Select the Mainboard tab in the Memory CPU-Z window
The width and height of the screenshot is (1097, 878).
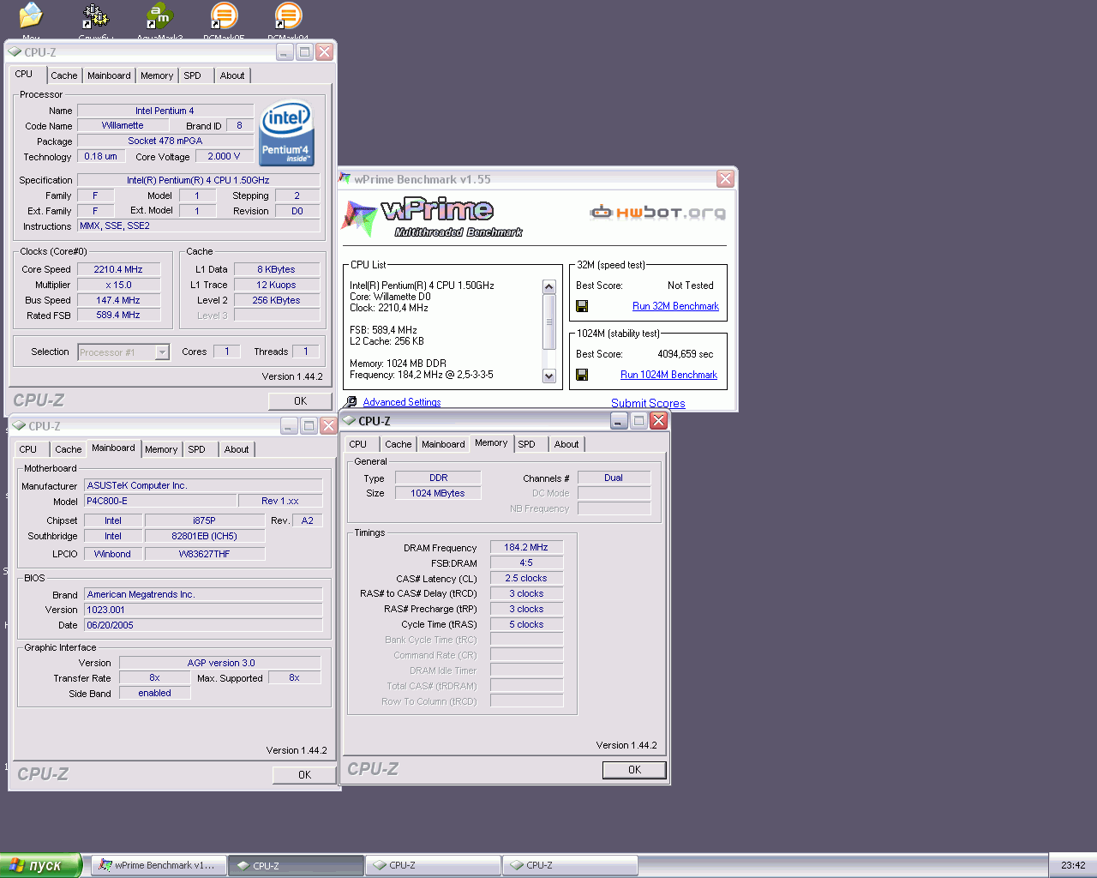click(443, 444)
